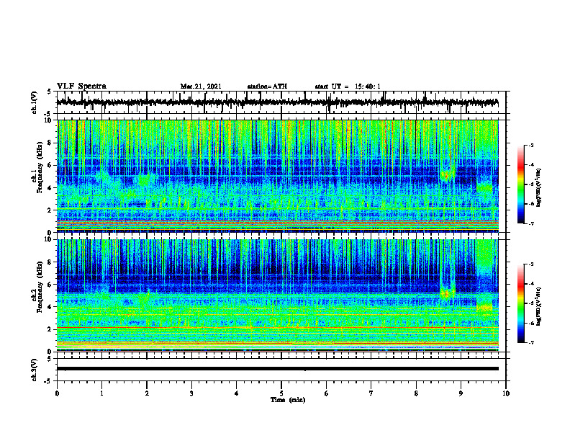Click the "8" kHz tick on ch.1 axis
The width and height of the screenshot is (570, 441).
pyautogui.click(x=50, y=143)
